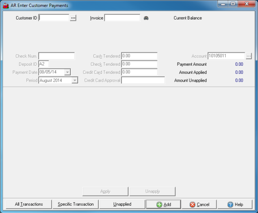Viewport: 258px width, 213px height.
Task: Select the Credit Card Approval field
Action: [x=143, y=80]
